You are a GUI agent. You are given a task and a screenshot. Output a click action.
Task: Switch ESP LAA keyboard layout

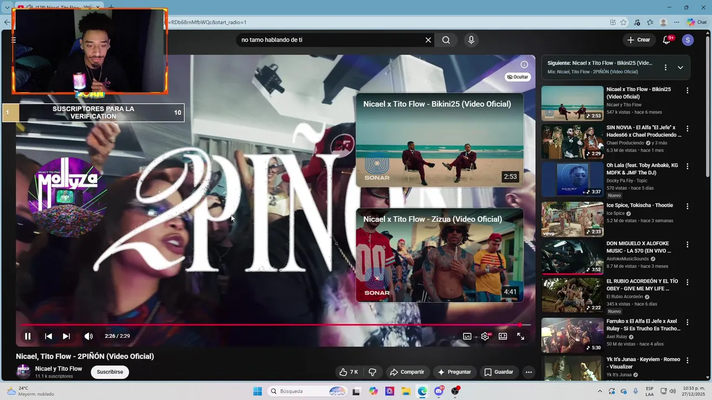[x=650, y=391]
